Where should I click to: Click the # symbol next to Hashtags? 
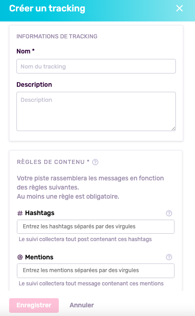20,213
